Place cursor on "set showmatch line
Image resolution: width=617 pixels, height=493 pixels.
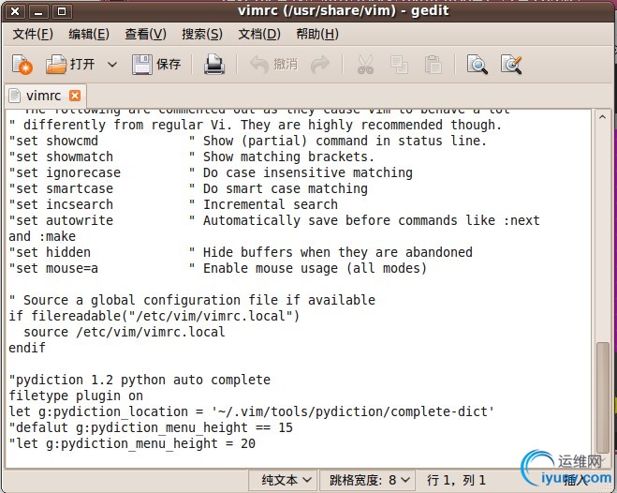pyautogui.click(x=191, y=157)
